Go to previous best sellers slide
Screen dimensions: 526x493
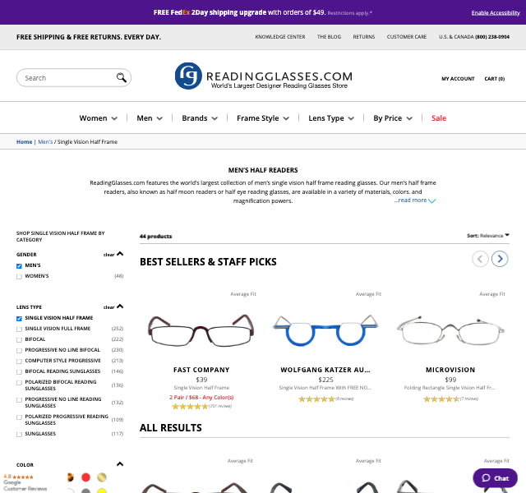(x=480, y=259)
